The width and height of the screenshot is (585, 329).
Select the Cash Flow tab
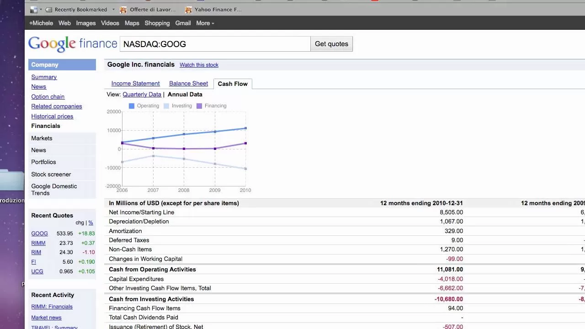pyautogui.click(x=233, y=84)
